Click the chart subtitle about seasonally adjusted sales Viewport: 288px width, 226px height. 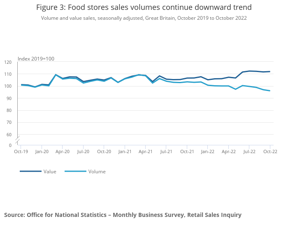click(x=144, y=18)
